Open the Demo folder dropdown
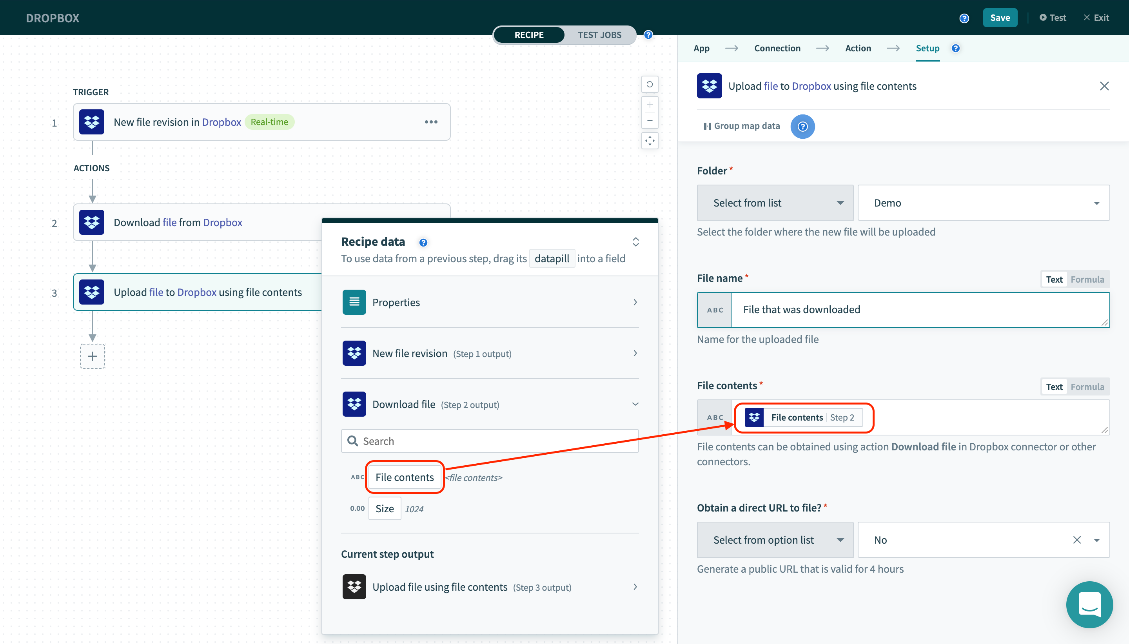Viewport: 1129px width, 644px height. tap(983, 202)
